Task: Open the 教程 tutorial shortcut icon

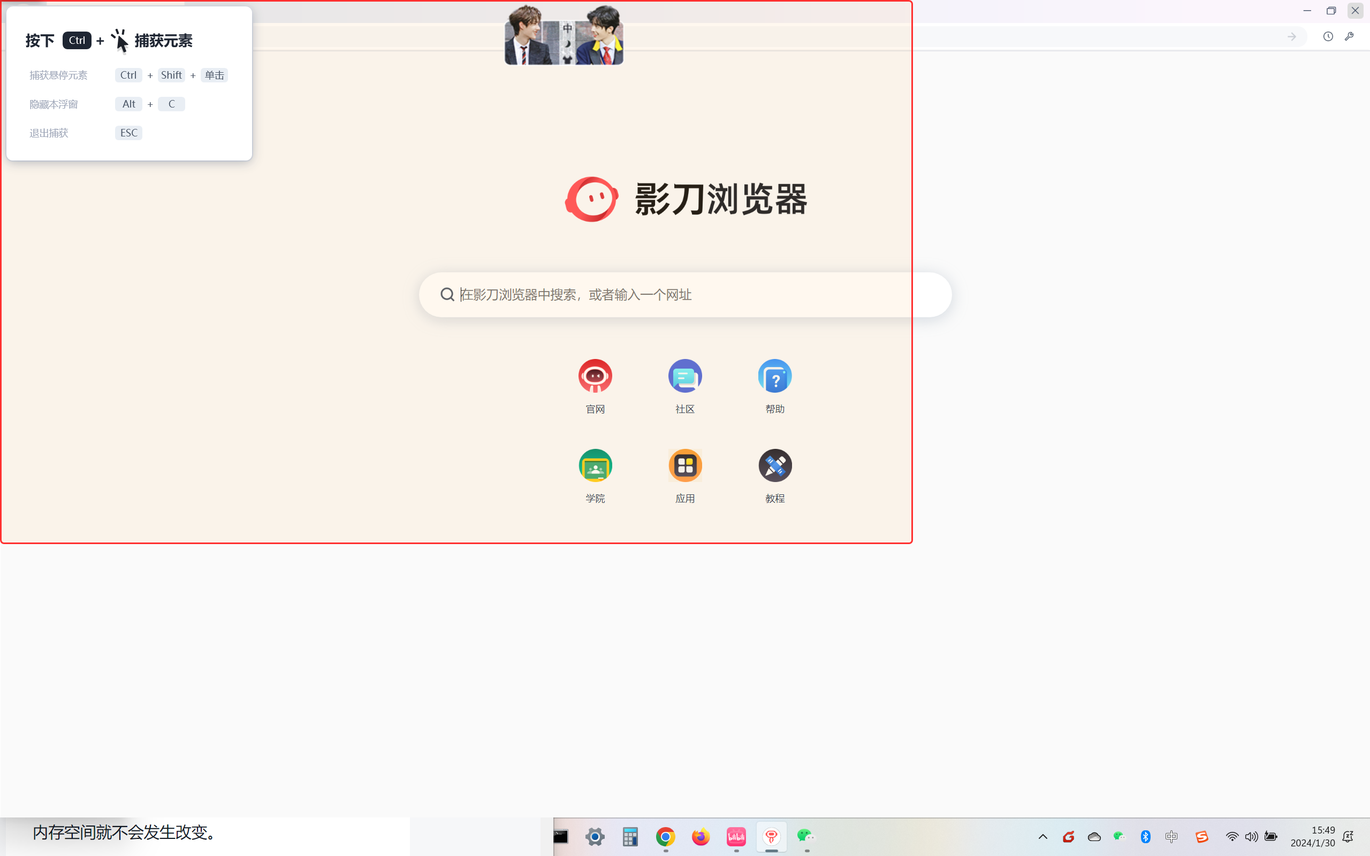Action: tap(774, 465)
